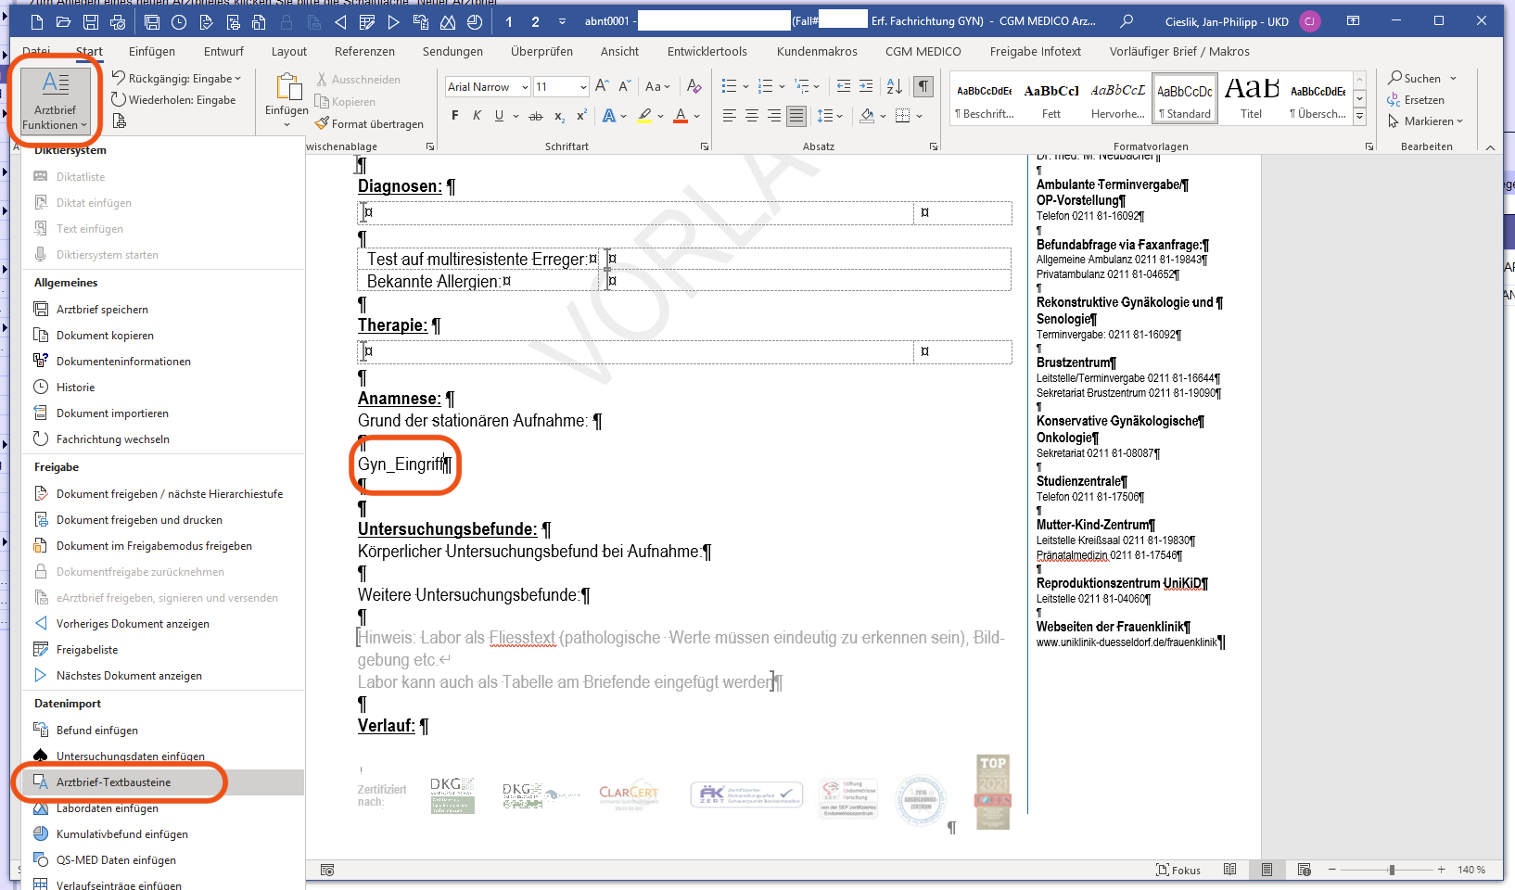The height and width of the screenshot is (890, 1515).
Task: Toggle paragraph marks display
Action: click(923, 86)
